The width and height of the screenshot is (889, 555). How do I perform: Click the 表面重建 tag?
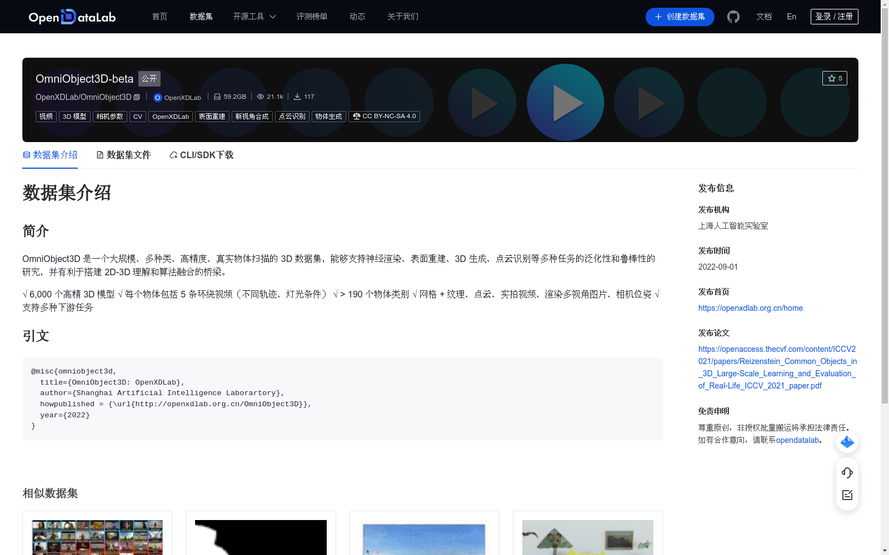(x=212, y=117)
